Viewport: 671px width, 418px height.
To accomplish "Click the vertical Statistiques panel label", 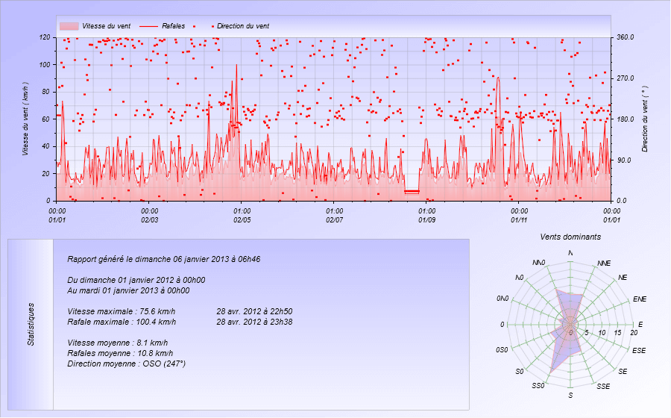I will click(31, 323).
